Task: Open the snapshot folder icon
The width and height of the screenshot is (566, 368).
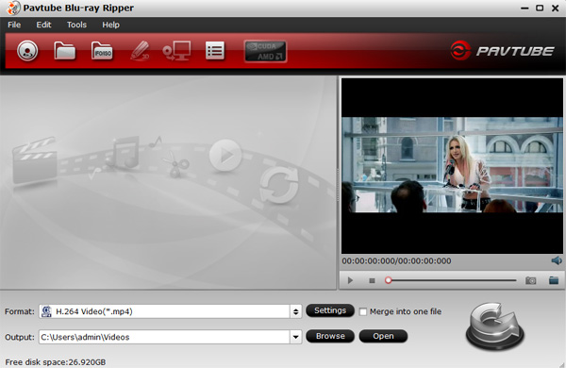Action: coord(554,280)
